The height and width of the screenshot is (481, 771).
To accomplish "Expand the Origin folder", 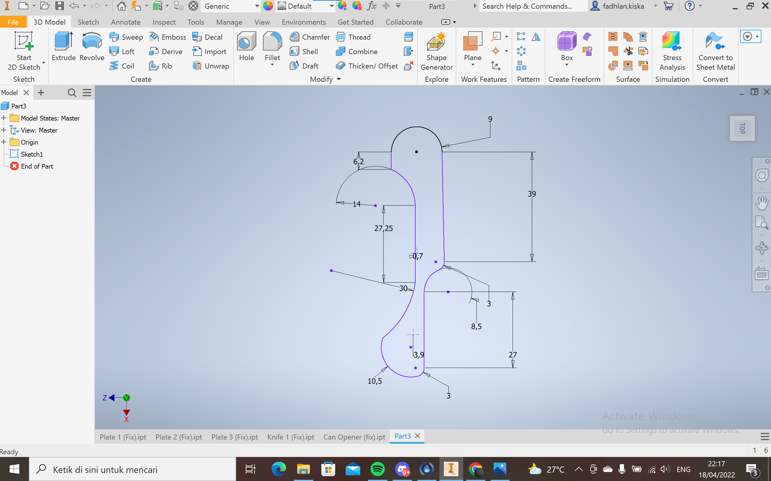I will click(x=4, y=142).
